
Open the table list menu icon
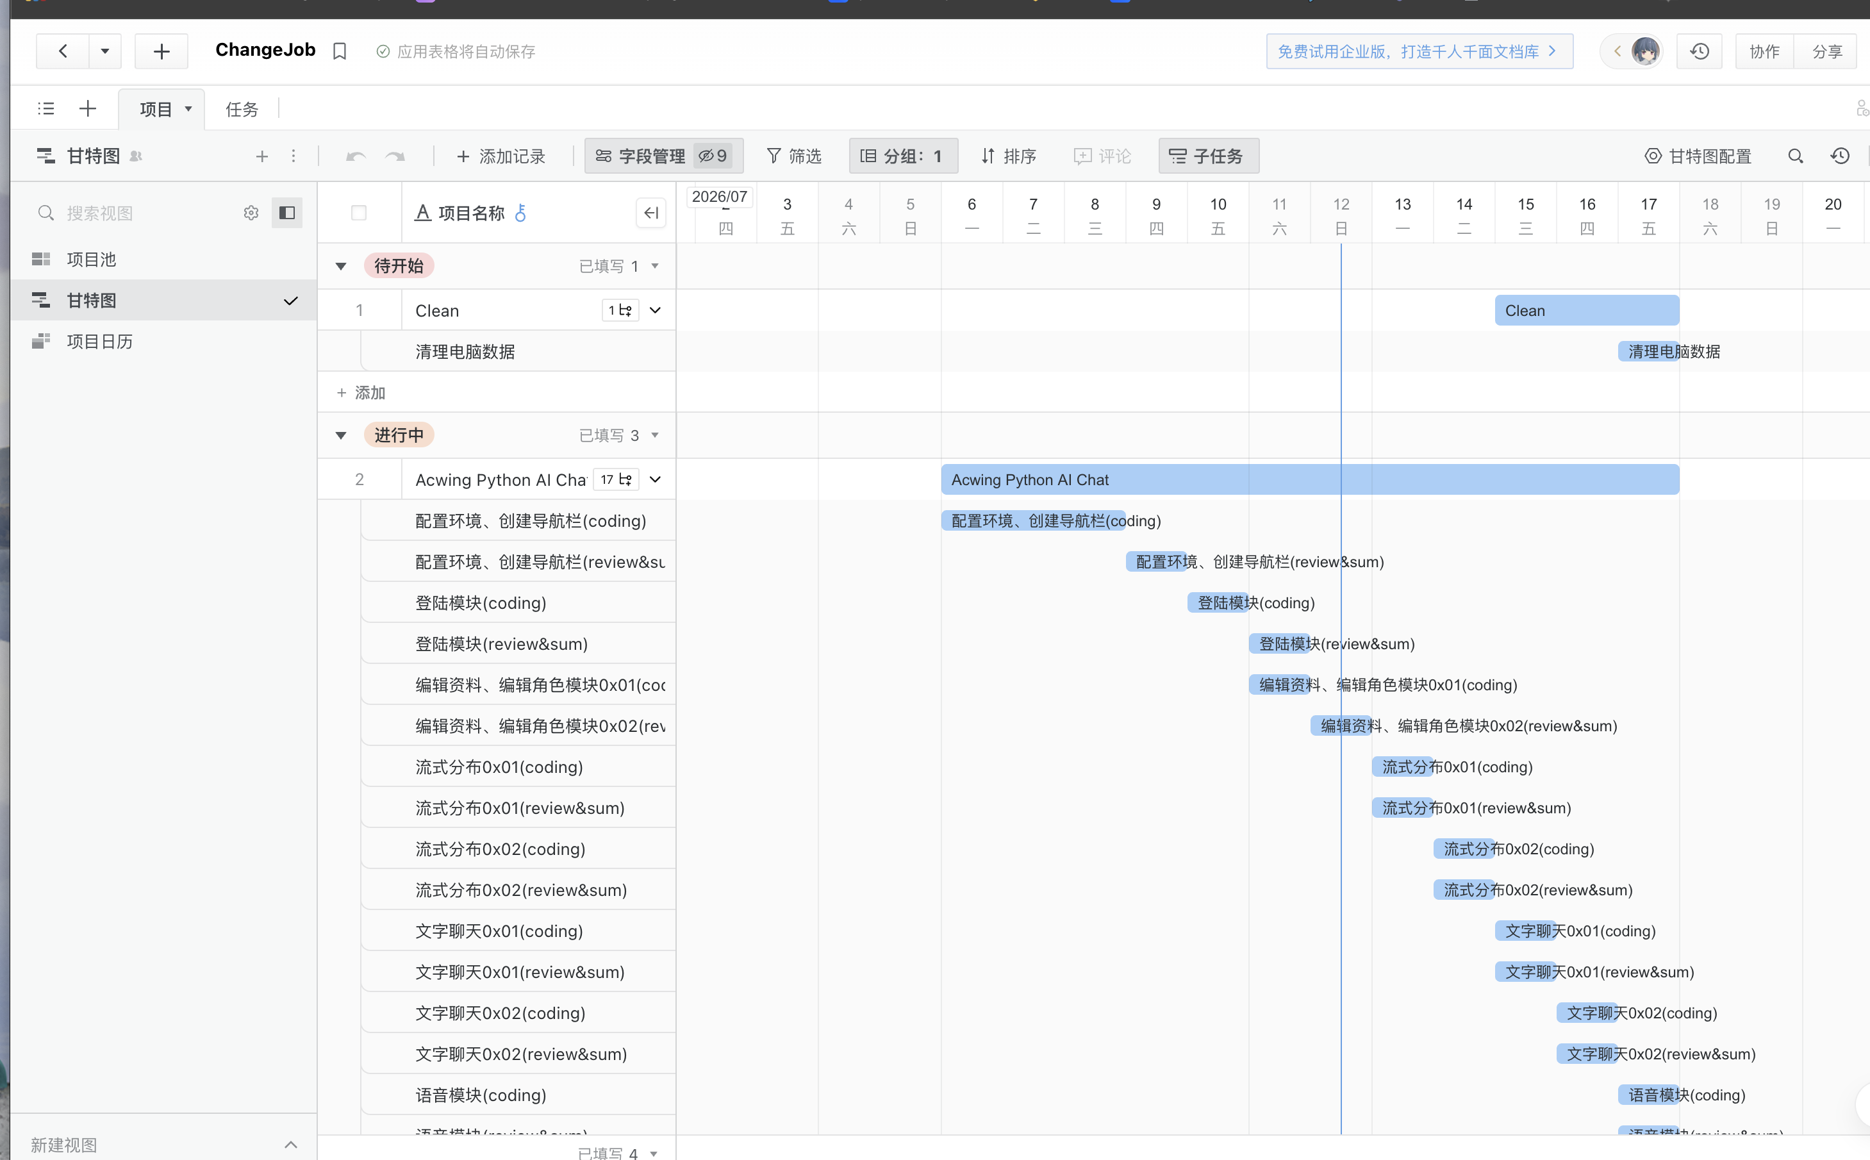(46, 109)
